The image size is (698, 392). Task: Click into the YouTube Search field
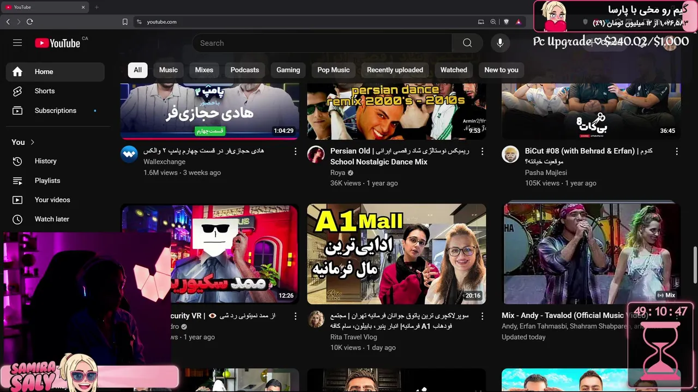pyautogui.click(x=322, y=43)
